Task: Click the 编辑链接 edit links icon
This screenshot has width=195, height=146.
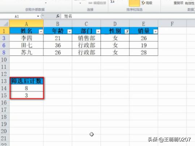Action: 97,3
